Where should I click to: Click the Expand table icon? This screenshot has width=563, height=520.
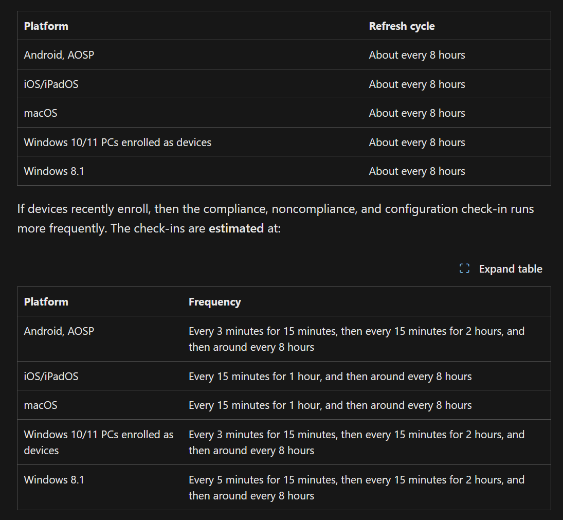[464, 268]
